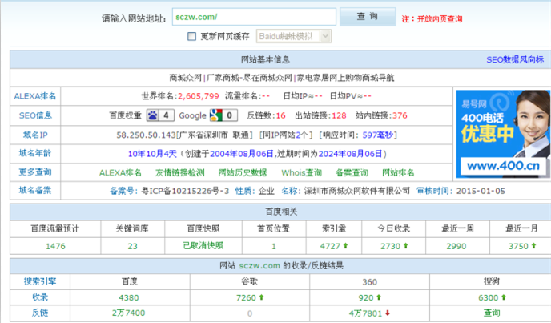Click the world rank value 2,605,799

click(x=198, y=96)
